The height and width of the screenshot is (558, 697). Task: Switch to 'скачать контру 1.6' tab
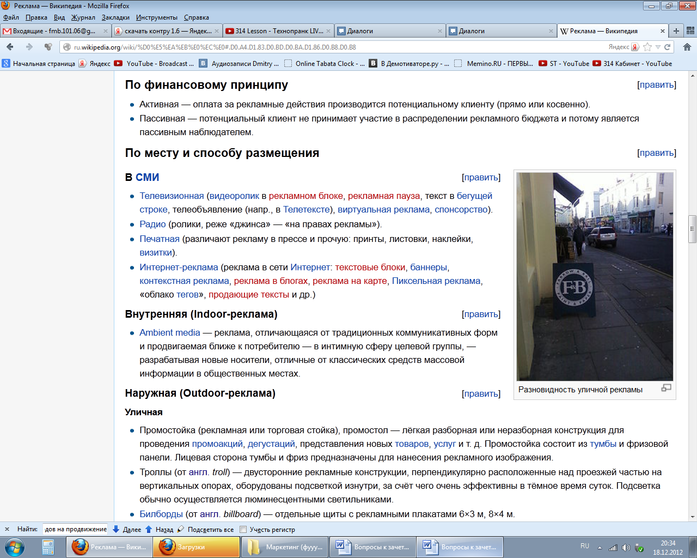tap(166, 31)
